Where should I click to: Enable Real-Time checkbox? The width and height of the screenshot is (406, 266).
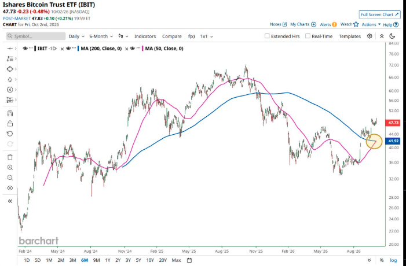pyautogui.click(x=308, y=36)
